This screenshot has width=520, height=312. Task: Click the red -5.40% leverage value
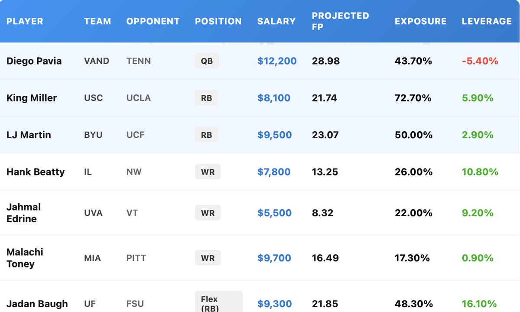coord(480,61)
